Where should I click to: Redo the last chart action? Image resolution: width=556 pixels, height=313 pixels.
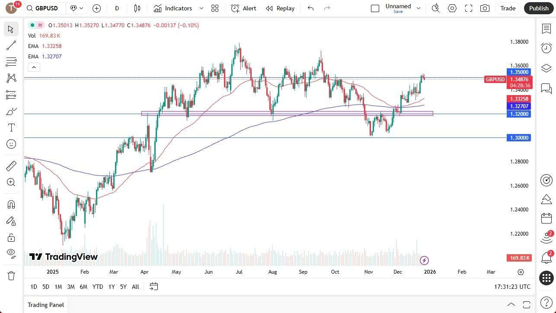327,8
